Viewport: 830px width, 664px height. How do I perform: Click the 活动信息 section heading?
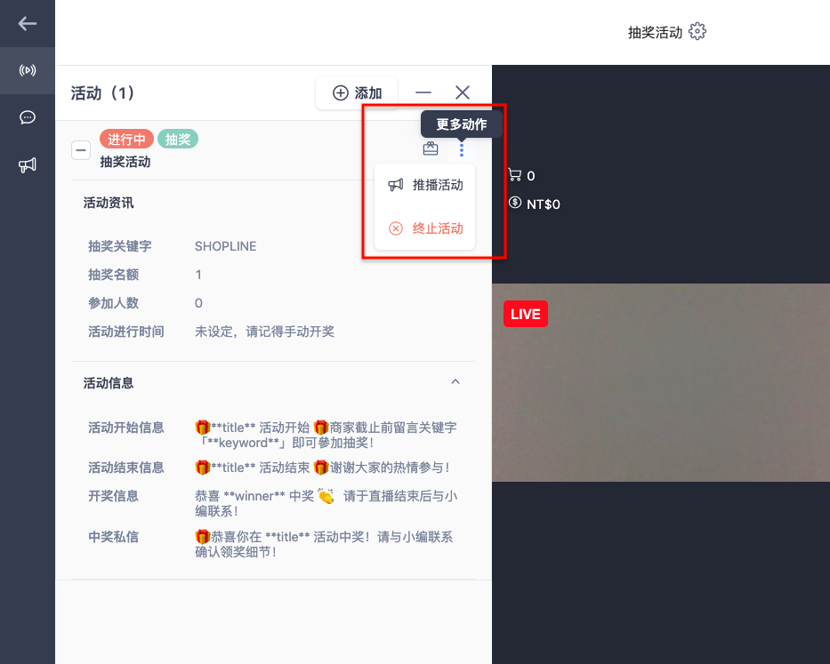click(x=109, y=383)
